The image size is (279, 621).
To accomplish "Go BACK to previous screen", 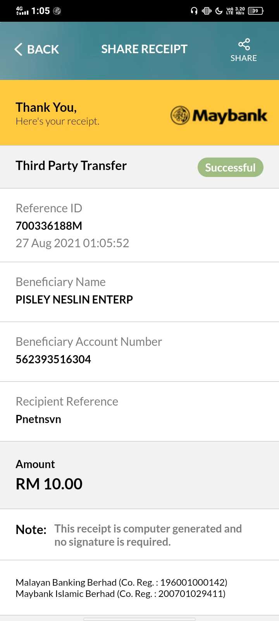I will [x=37, y=49].
